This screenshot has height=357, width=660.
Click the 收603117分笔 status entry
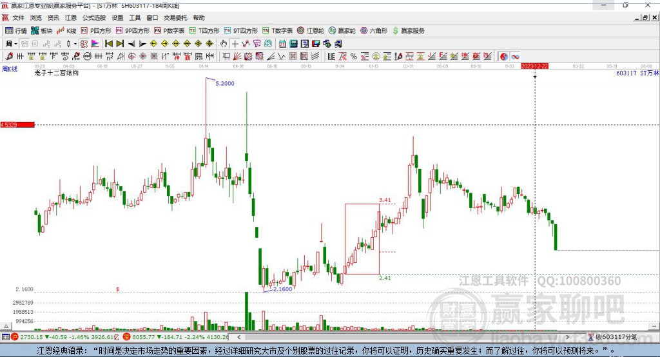(x=612, y=337)
